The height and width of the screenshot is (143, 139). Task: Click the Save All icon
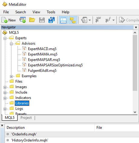pos(52,20)
